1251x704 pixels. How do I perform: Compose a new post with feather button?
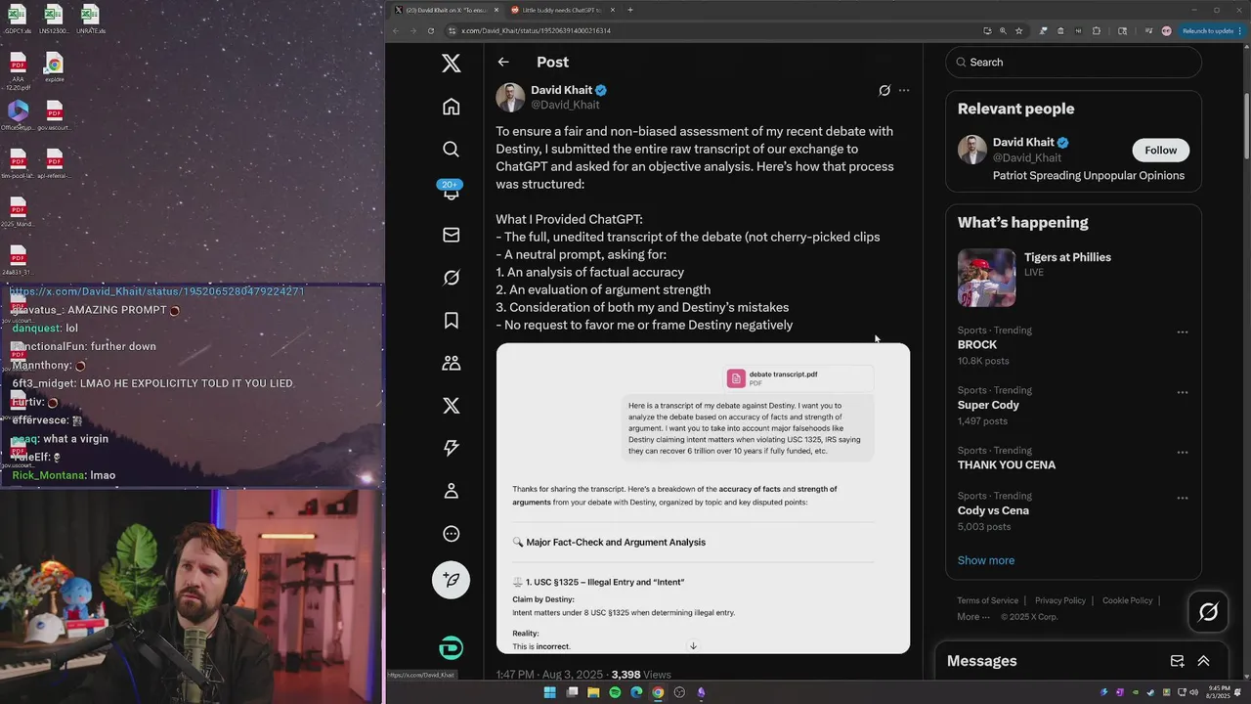click(451, 580)
